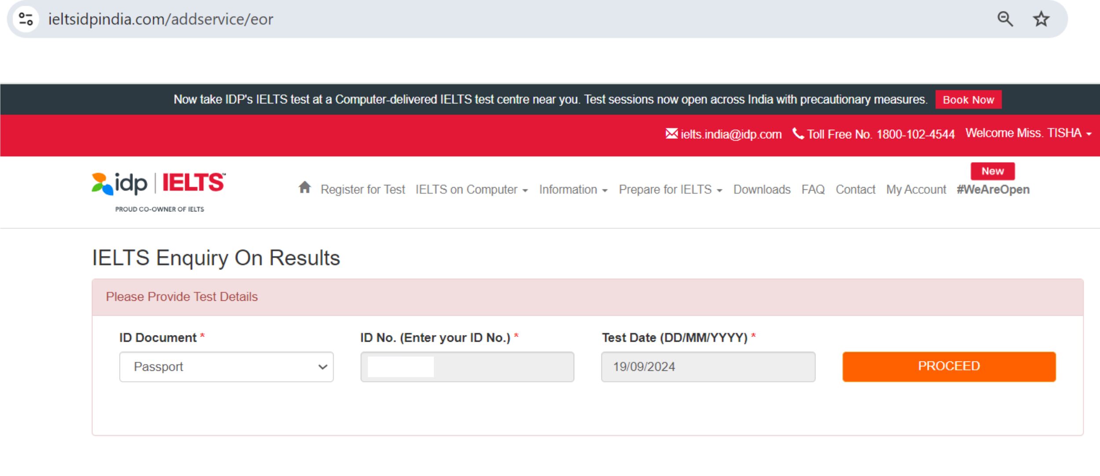Click the home icon in the navigation bar
The height and width of the screenshot is (476, 1100).
pyautogui.click(x=304, y=189)
